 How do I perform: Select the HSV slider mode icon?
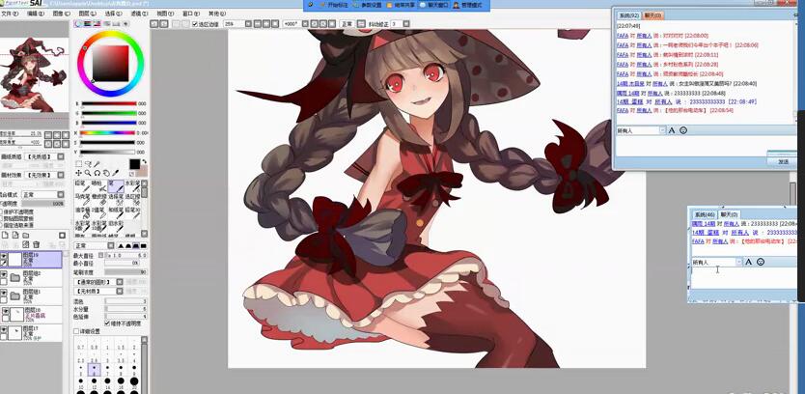coord(97,23)
